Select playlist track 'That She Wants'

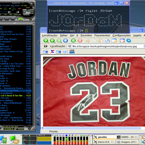(16, 39)
